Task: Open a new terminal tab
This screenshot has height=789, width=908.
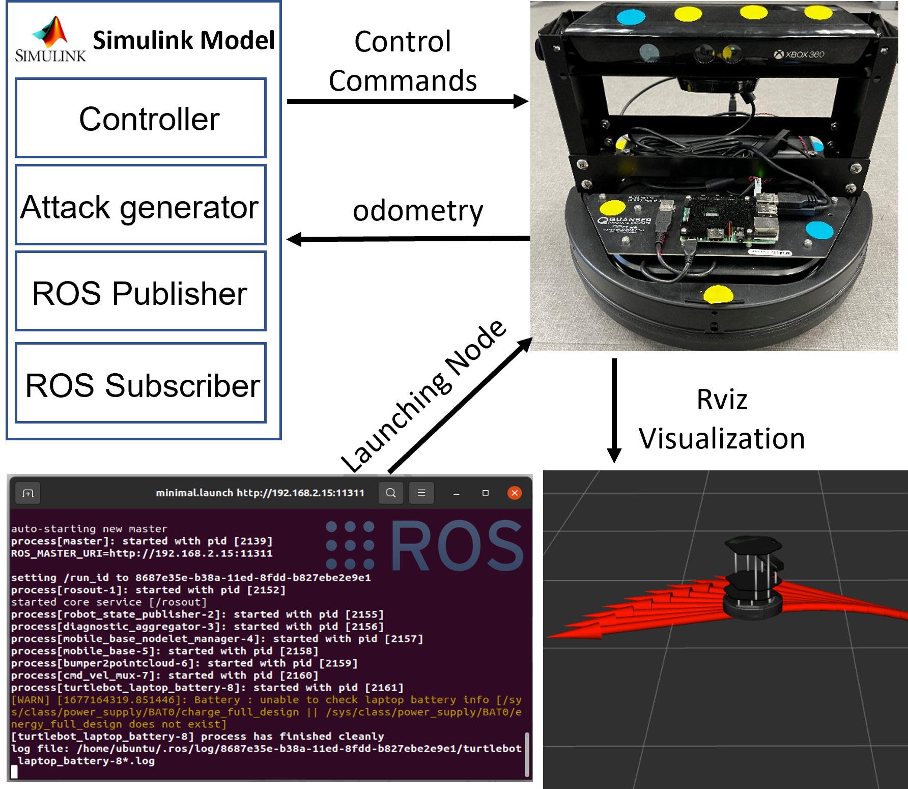Action: tap(28, 493)
